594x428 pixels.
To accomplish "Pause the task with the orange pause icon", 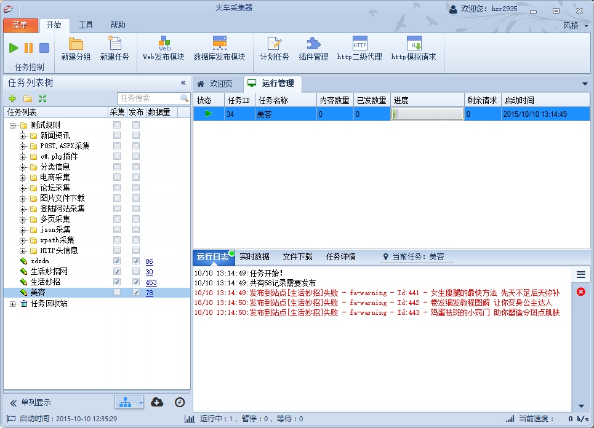I will tap(29, 48).
